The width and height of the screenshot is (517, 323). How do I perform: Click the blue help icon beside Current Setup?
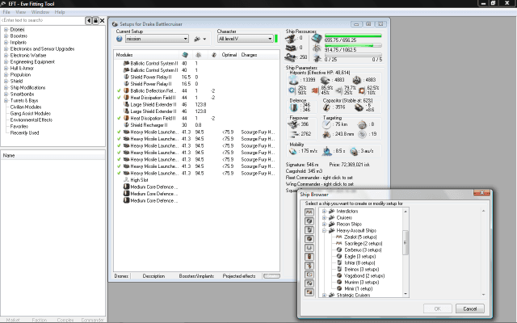pos(120,39)
